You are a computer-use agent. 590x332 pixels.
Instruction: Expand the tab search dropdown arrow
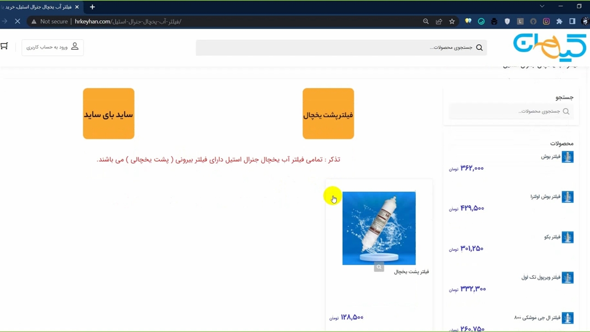(x=542, y=6)
